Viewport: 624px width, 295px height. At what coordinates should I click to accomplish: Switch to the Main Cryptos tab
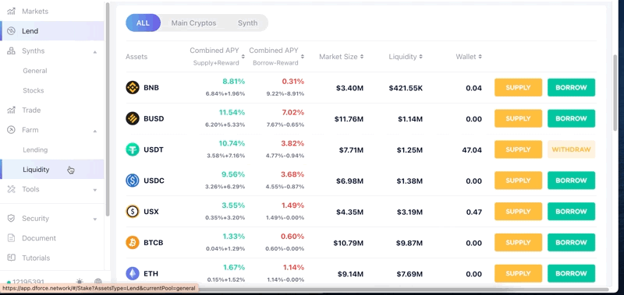click(193, 23)
